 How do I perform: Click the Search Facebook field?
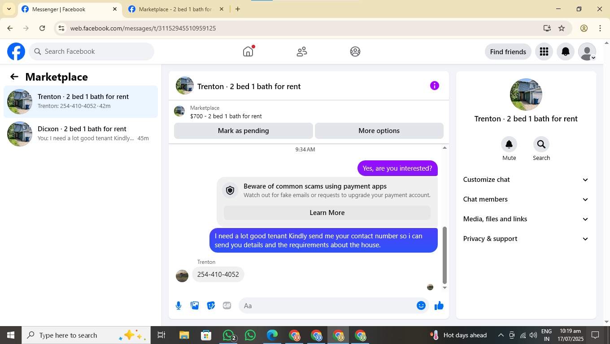click(x=91, y=52)
